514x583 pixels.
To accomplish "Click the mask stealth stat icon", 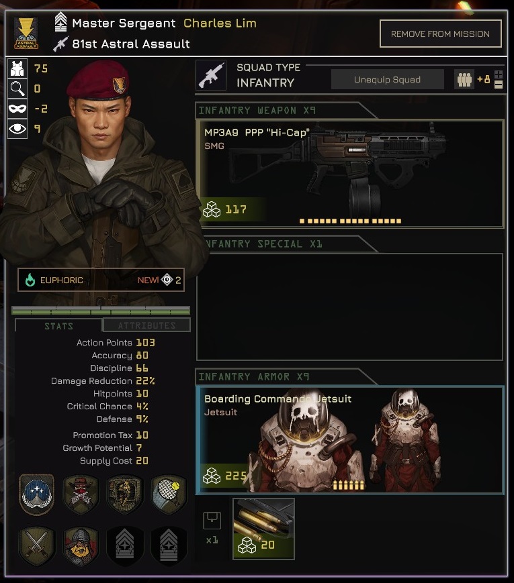I will [17, 109].
